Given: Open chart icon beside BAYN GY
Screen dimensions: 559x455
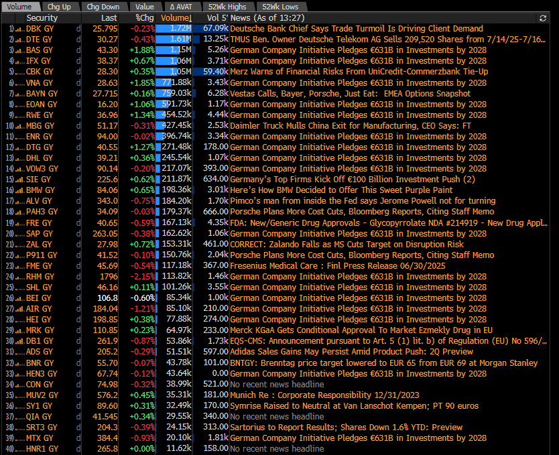Looking at the screenshot, I should (x=19, y=94).
